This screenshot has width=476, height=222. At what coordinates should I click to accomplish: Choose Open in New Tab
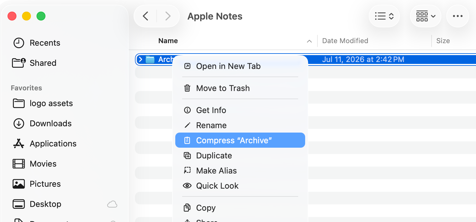240,66
